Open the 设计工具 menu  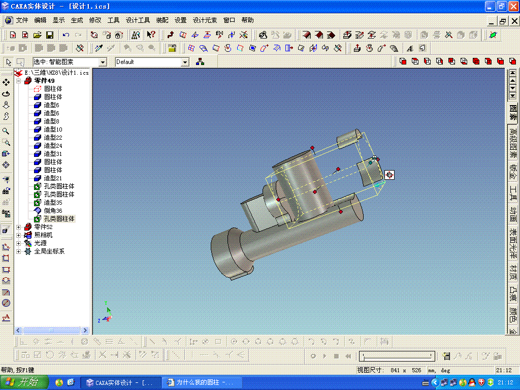[138, 20]
